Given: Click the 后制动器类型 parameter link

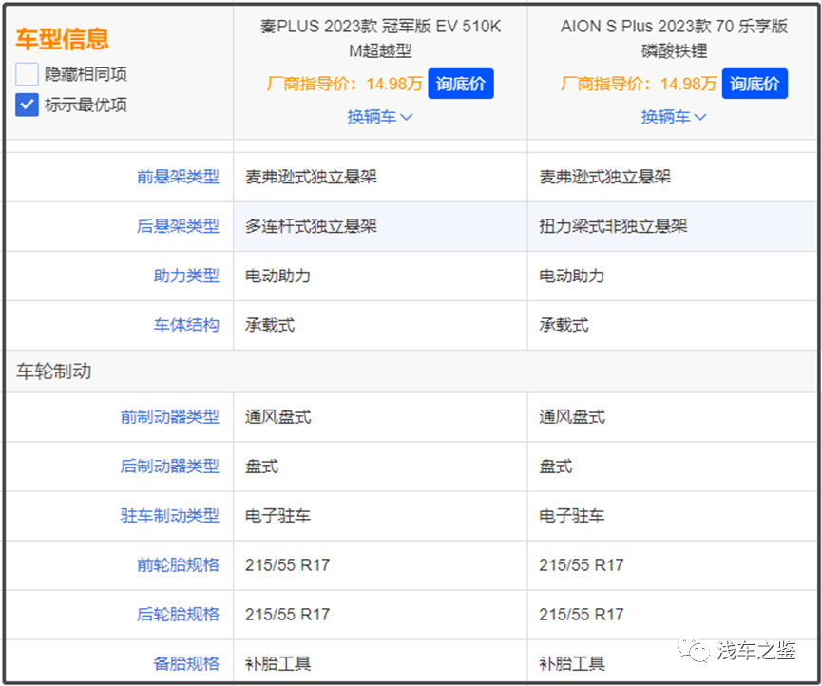Looking at the screenshot, I should pyautogui.click(x=169, y=466).
